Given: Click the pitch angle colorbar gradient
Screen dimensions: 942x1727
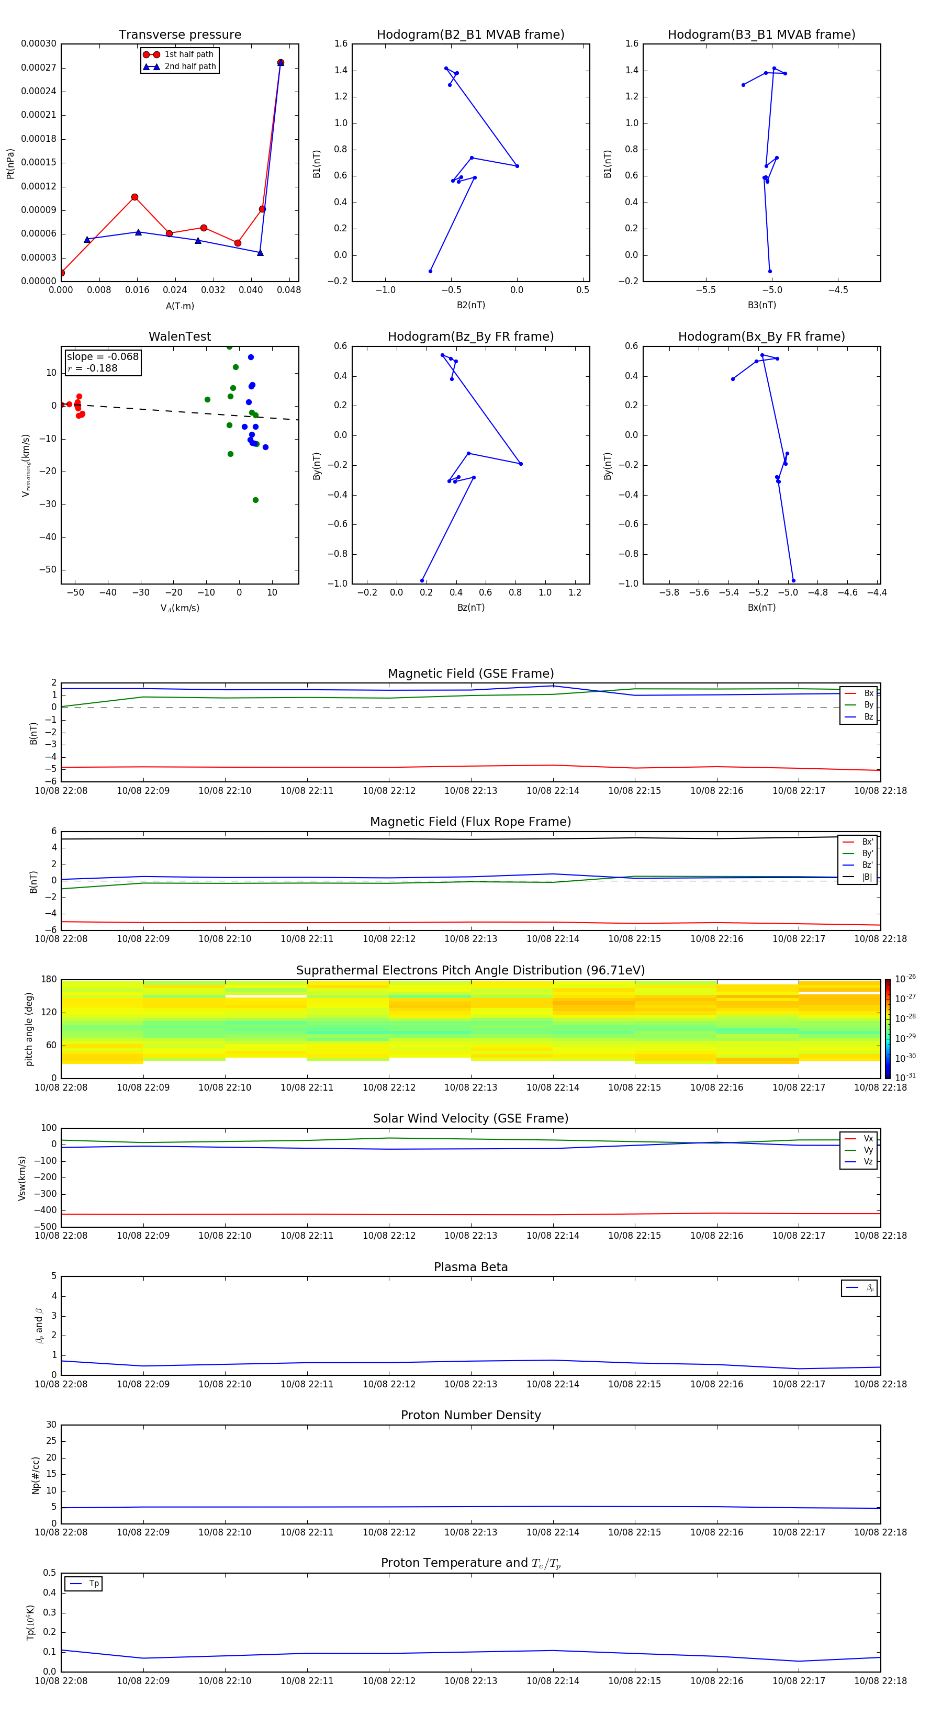Looking at the screenshot, I should (x=888, y=1029).
